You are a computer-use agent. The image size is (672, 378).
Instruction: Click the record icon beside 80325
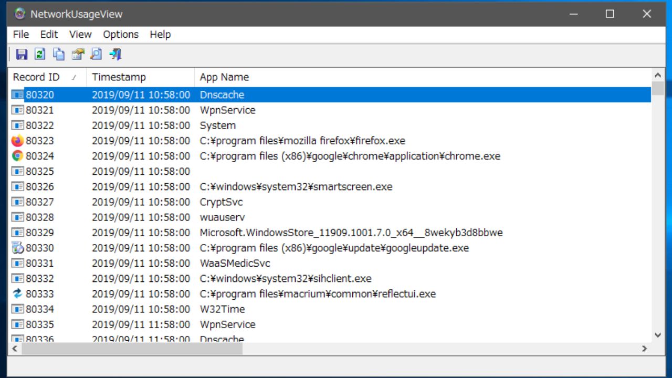(x=18, y=171)
